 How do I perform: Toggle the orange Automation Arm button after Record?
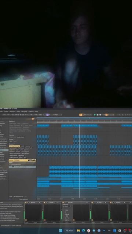[106, 115]
